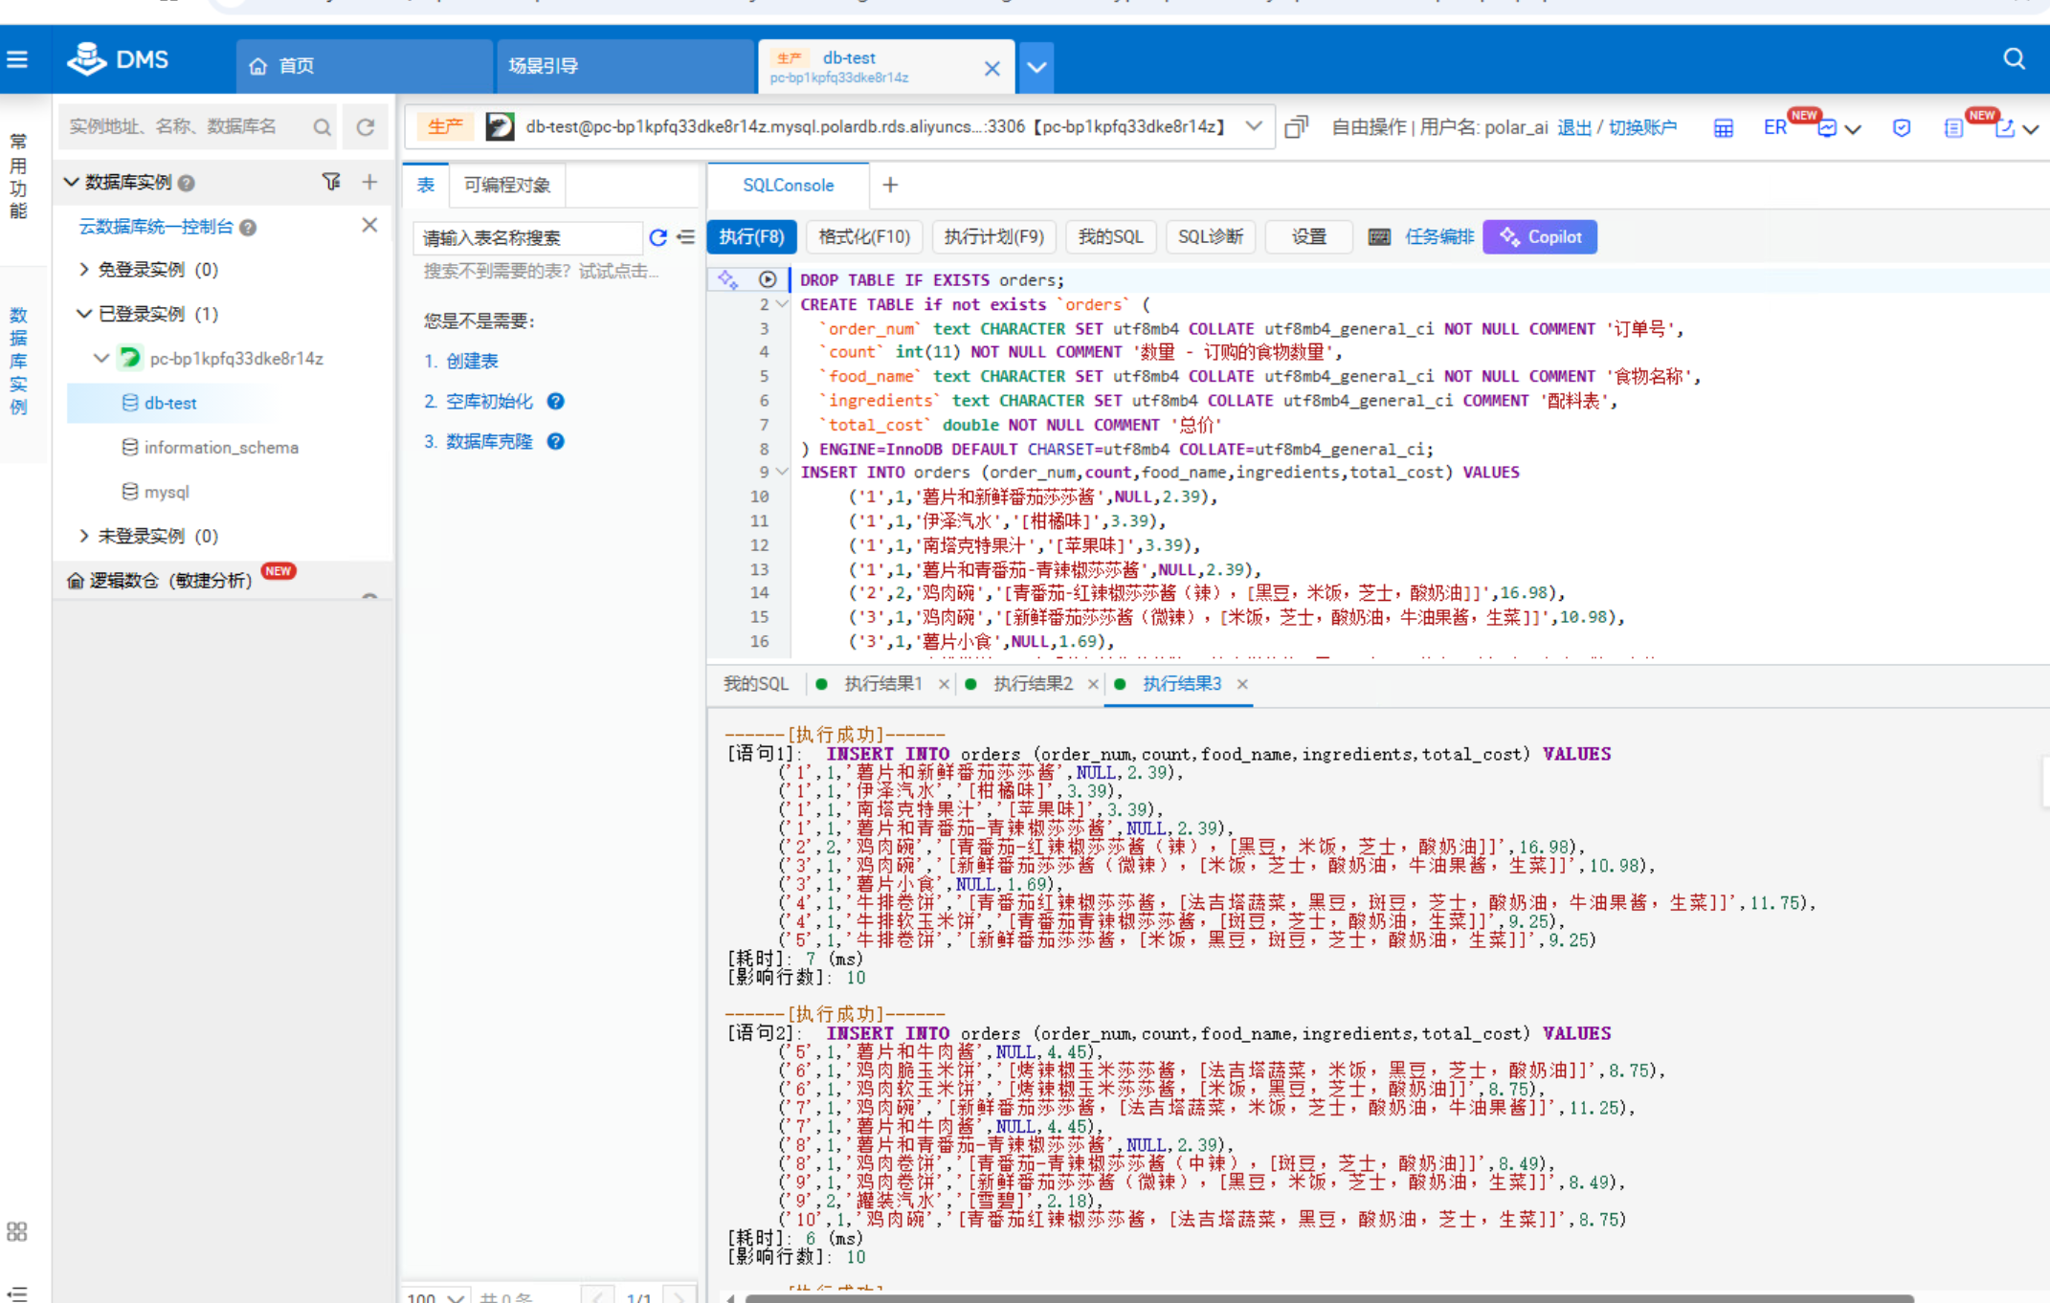2050x1303 pixels.
Task: Expand 未登录实例 (0) node
Action: (84, 536)
